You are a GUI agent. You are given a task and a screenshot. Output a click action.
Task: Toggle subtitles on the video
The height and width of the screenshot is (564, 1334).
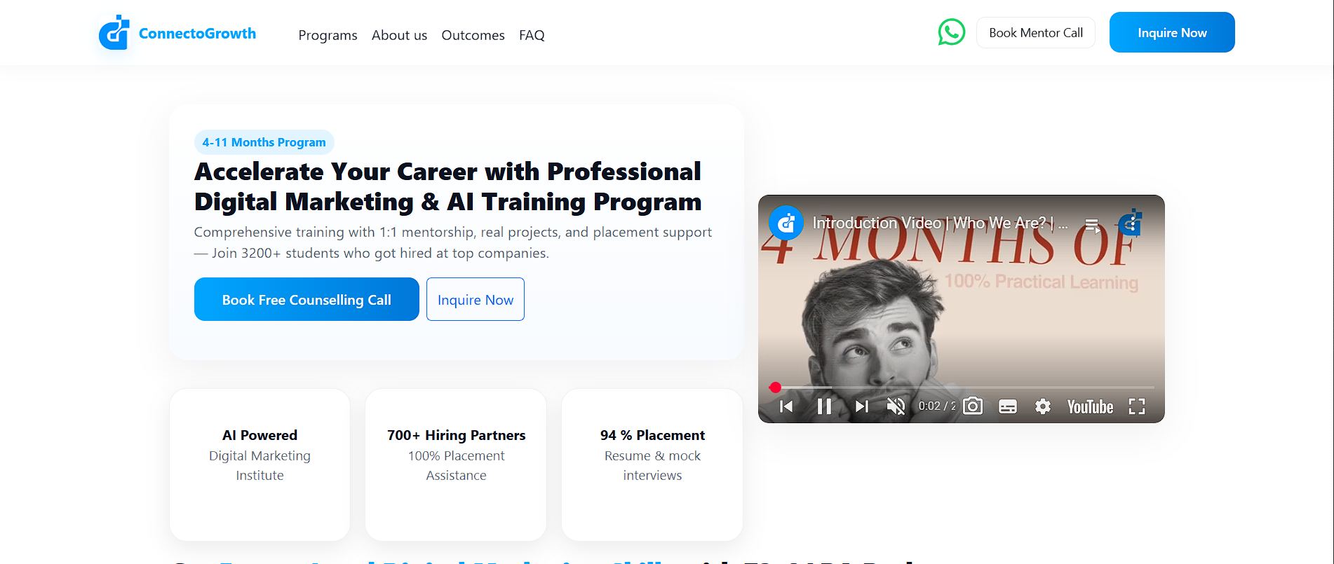coord(1008,406)
